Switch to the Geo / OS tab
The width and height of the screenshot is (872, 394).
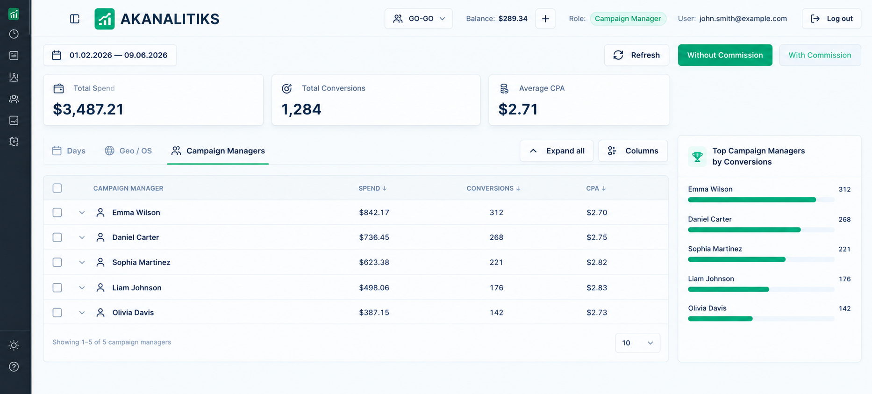(128, 151)
